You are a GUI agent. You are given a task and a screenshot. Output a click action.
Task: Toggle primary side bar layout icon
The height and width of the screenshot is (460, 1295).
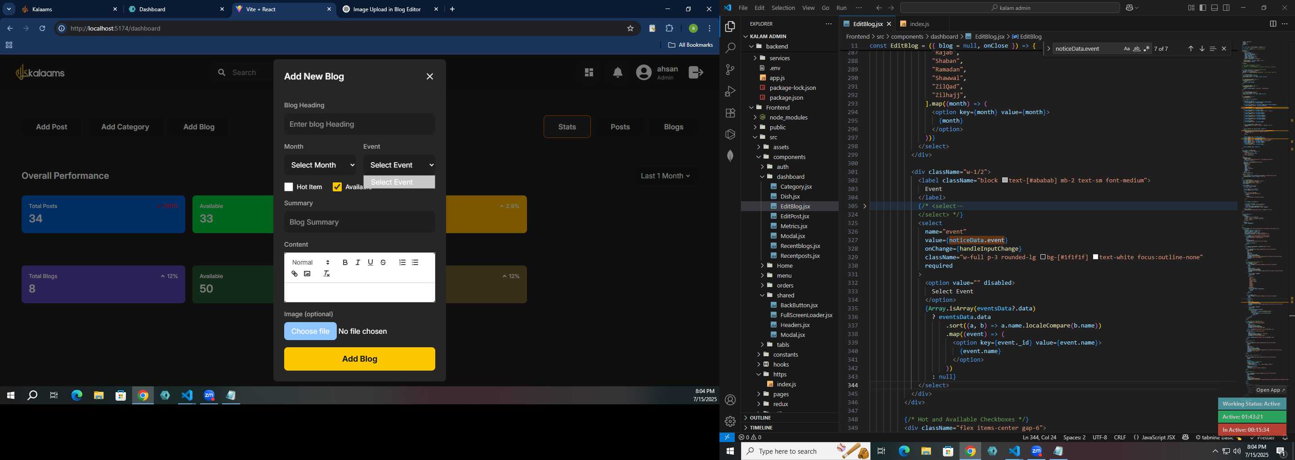coord(1203,8)
